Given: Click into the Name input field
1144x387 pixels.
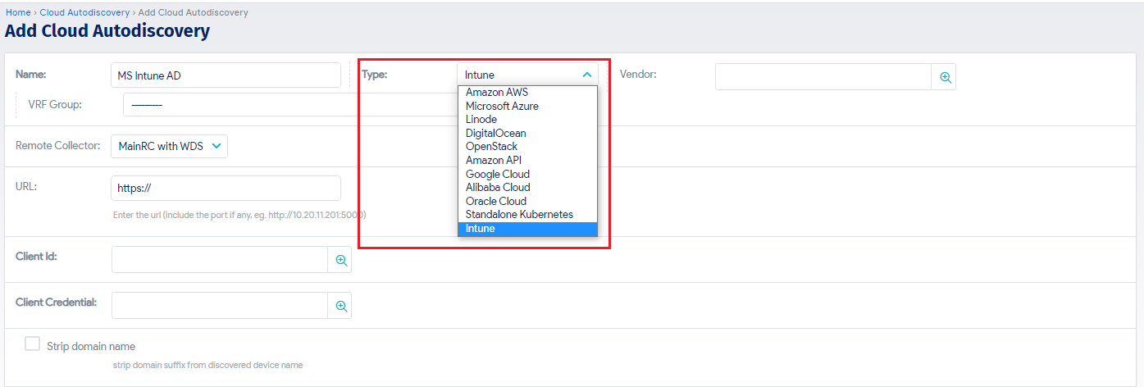Looking at the screenshot, I should [226, 75].
